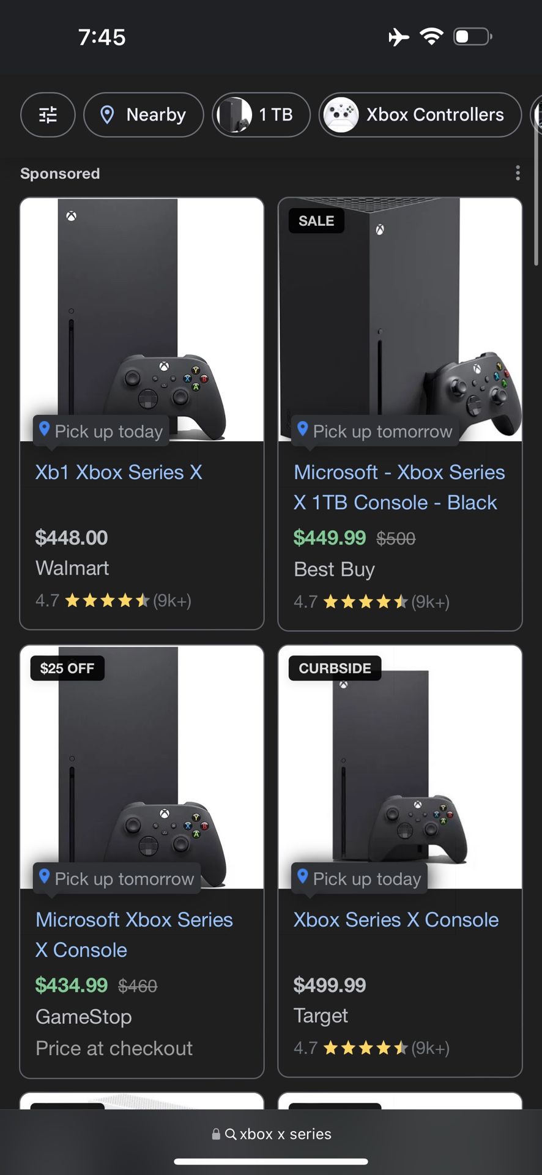542x1175 pixels.
Task: Click the console image icon on 1 TB chip
Action: coord(233,114)
